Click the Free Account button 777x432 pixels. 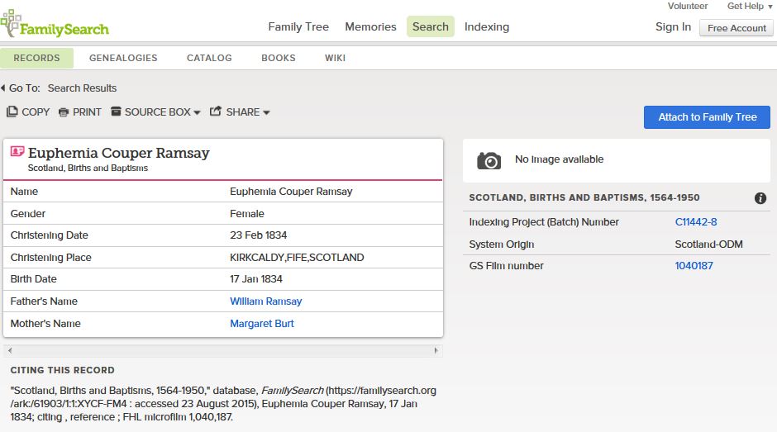click(x=736, y=28)
